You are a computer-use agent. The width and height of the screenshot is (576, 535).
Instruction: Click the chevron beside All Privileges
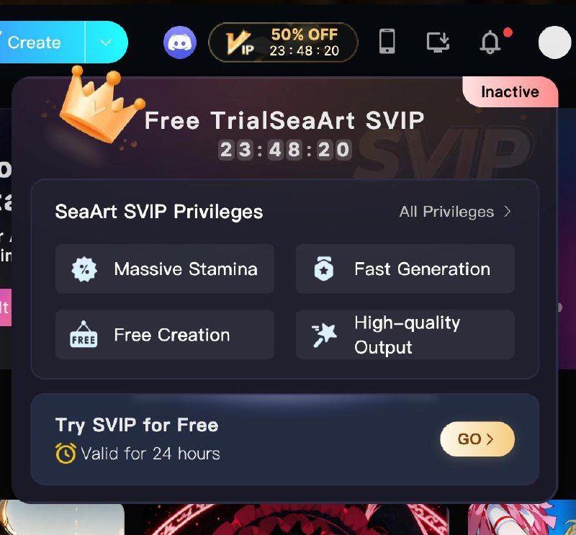(x=508, y=212)
